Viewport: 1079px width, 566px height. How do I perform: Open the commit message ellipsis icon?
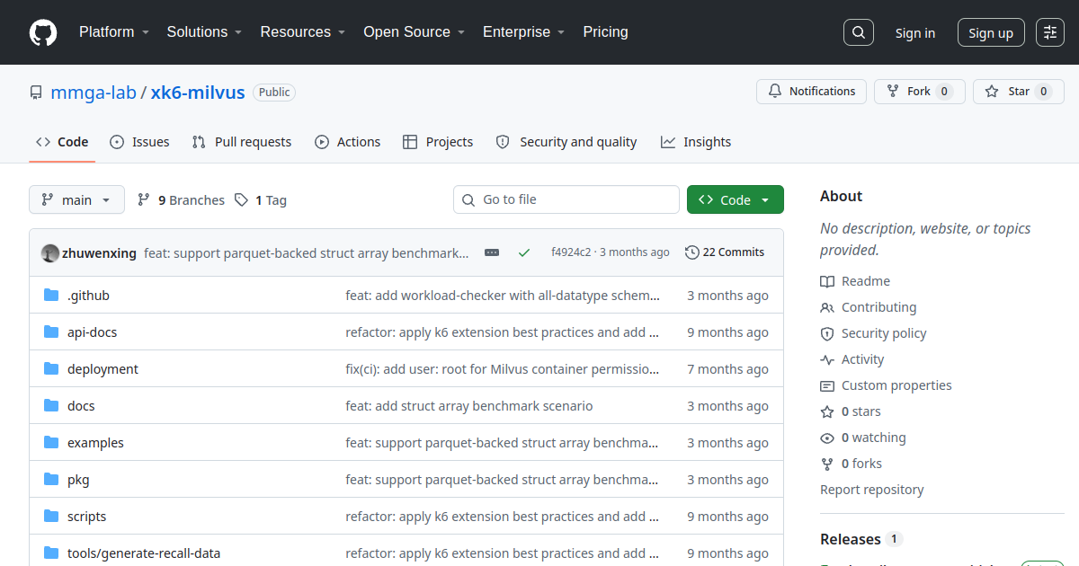(492, 252)
